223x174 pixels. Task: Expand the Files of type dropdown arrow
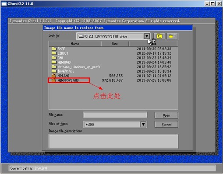coord(143,125)
